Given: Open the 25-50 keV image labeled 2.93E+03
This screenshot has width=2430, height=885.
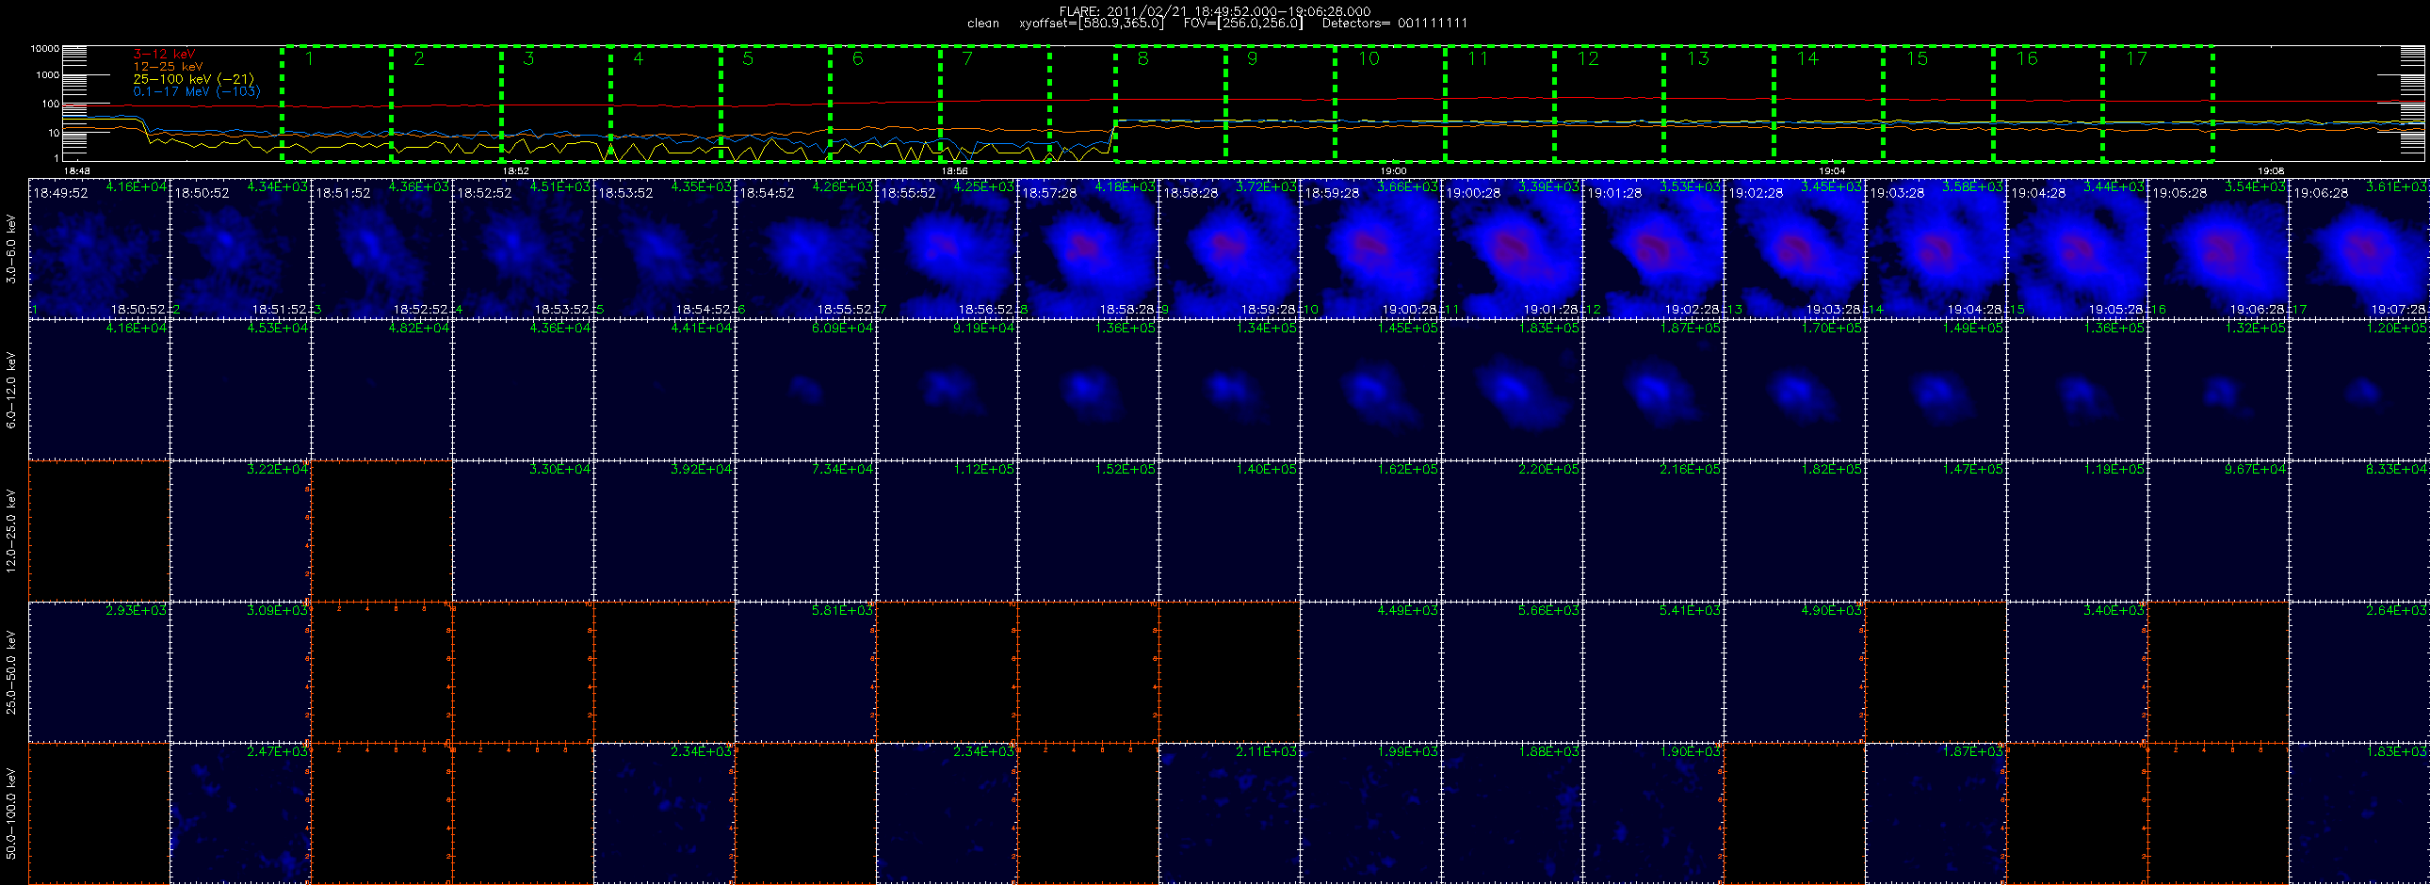Looking at the screenshot, I should pos(99,672).
